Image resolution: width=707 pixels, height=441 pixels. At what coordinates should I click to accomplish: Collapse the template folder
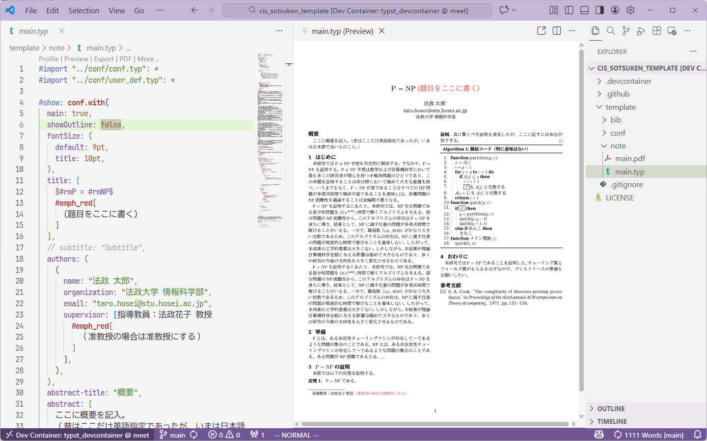pyautogui.click(x=621, y=107)
